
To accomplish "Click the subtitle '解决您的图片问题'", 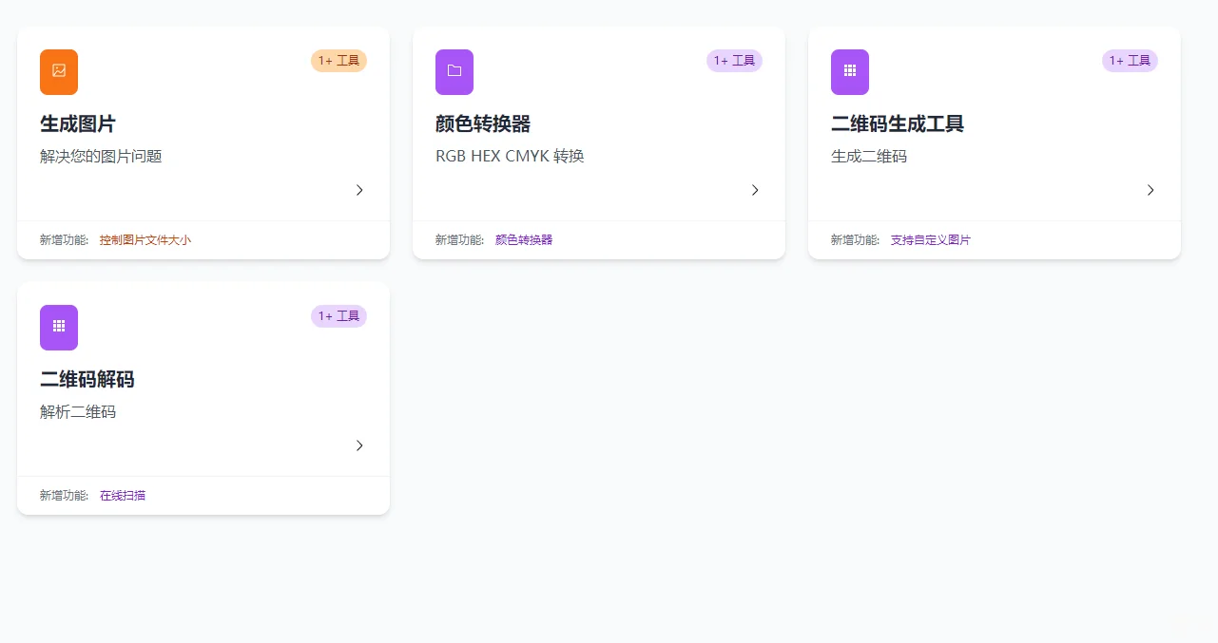I will point(101,156).
